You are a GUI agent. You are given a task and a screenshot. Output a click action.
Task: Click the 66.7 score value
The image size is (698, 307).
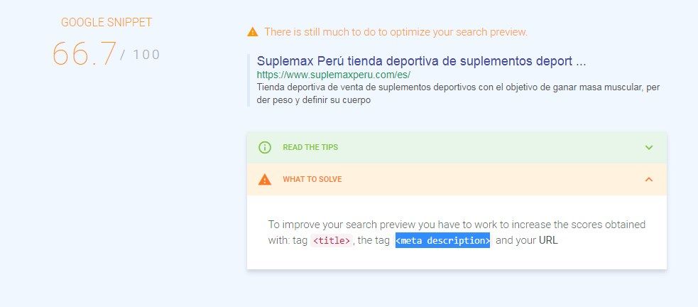pyautogui.click(x=84, y=54)
